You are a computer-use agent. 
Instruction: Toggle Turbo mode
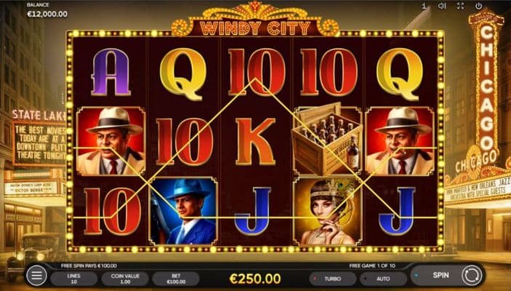tap(332, 279)
